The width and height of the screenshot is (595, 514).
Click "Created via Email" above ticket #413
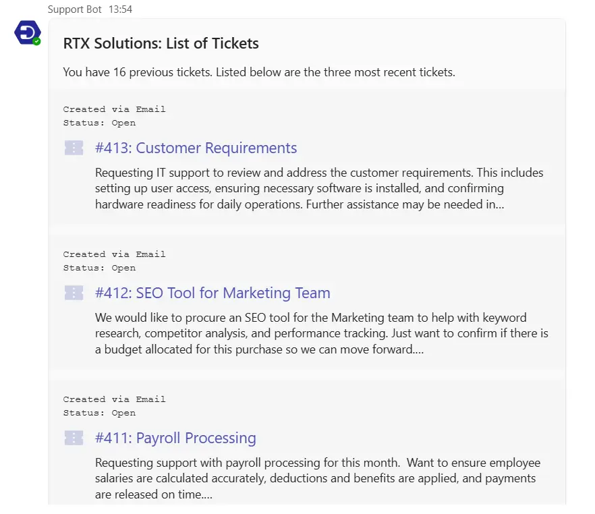click(x=114, y=109)
